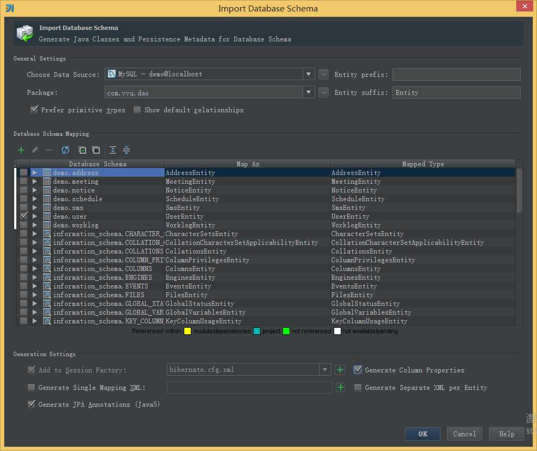This screenshot has width=537, height=451.
Task: Click the Mapped Type column header
Action: (423, 164)
